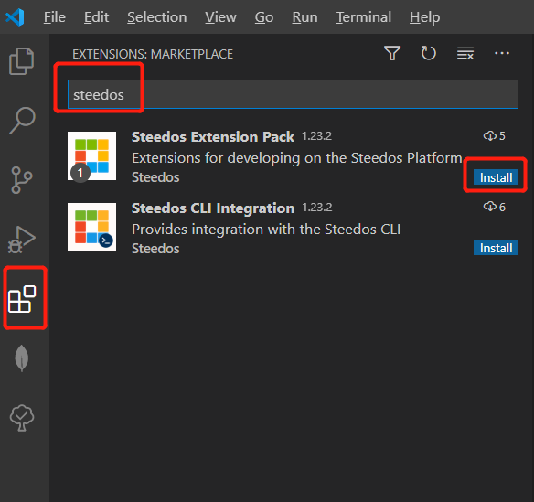Viewport: 534px width, 502px height.
Task: Open the tree with checkmark icon view
Action: pos(22,418)
